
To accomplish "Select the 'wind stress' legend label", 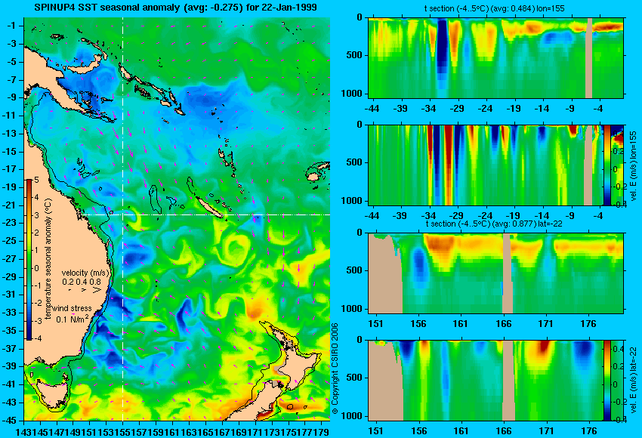I will pyautogui.click(x=72, y=309).
